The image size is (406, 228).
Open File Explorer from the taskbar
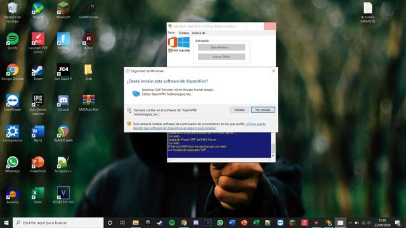coord(135,222)
